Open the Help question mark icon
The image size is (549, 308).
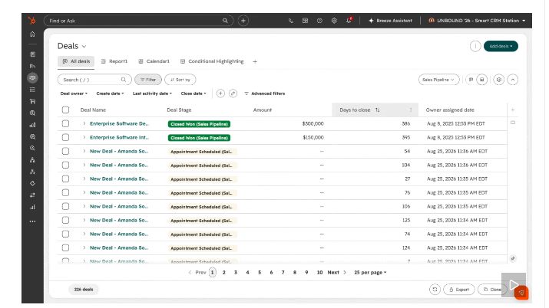319,21
